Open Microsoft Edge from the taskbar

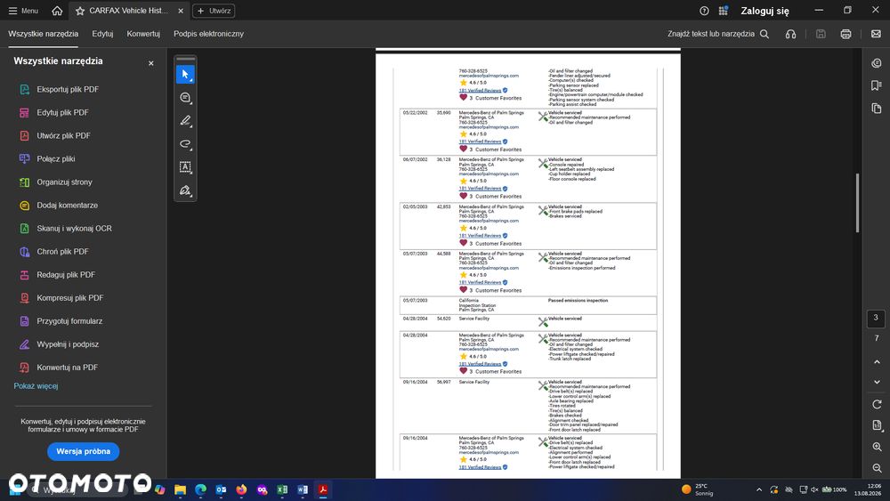200,489
